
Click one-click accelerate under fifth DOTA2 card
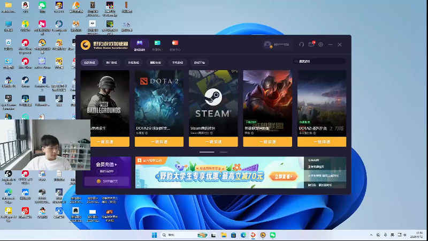322,142
